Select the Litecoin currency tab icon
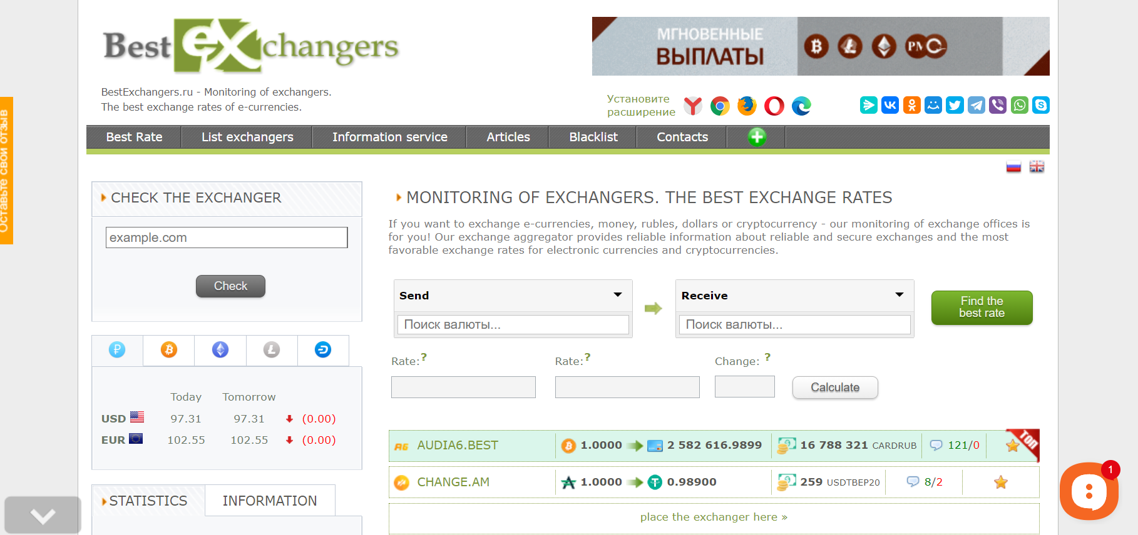The height and width of the screenshot is (535, 1138). click(272, 350)
